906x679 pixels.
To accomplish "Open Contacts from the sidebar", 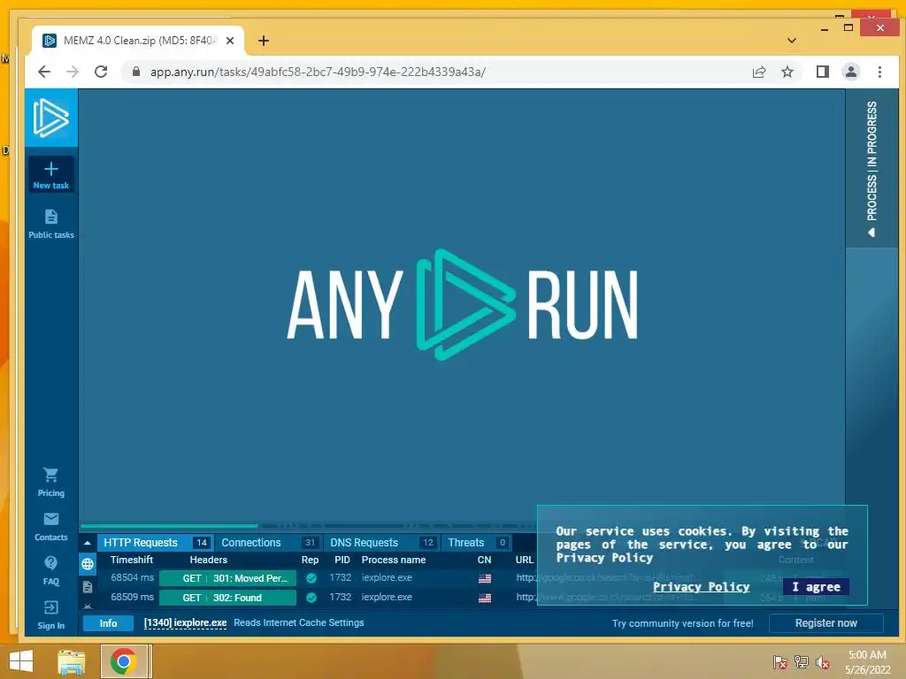I will [x=50, y=526].
